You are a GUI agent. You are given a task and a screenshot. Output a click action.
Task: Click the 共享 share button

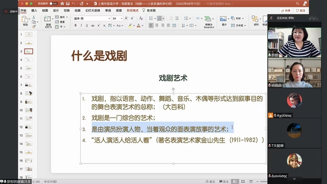(x=286, y=10)
